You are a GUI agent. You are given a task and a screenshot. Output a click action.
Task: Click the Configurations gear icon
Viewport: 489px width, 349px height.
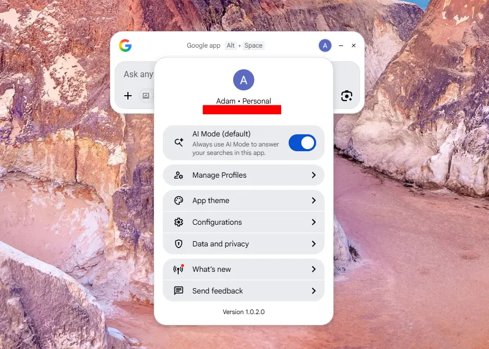pyautogui.click(x=179, y=222)
